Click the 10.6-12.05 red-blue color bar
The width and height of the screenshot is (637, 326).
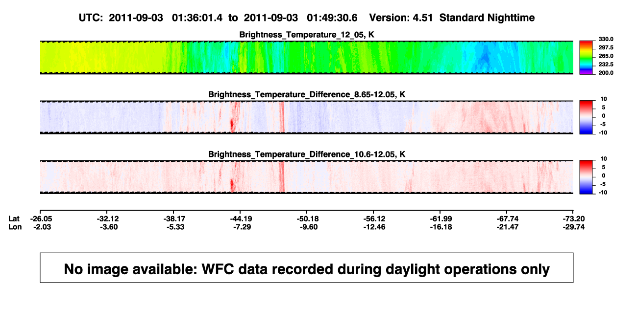pyautogui.click(x=586, y=176)
